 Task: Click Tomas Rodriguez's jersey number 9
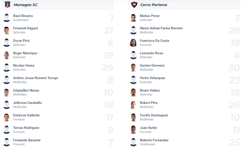click(x=110, y=130)
